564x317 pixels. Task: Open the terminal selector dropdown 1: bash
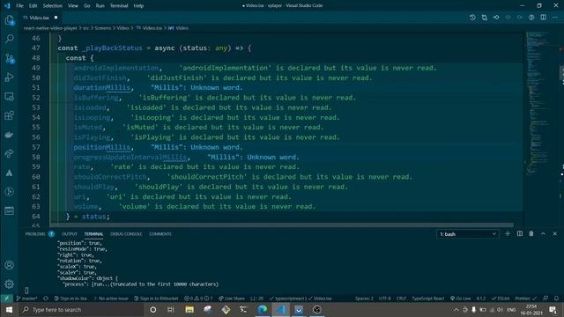click(x=468, y=234)
